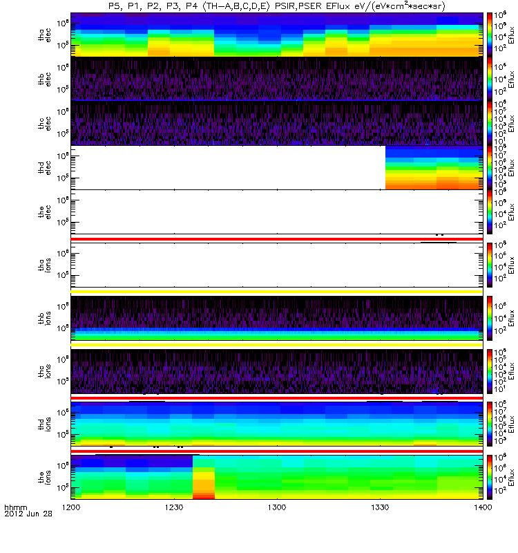
Task: Select the 'thc ions' panel label
Action: click(x=45, y=371)
